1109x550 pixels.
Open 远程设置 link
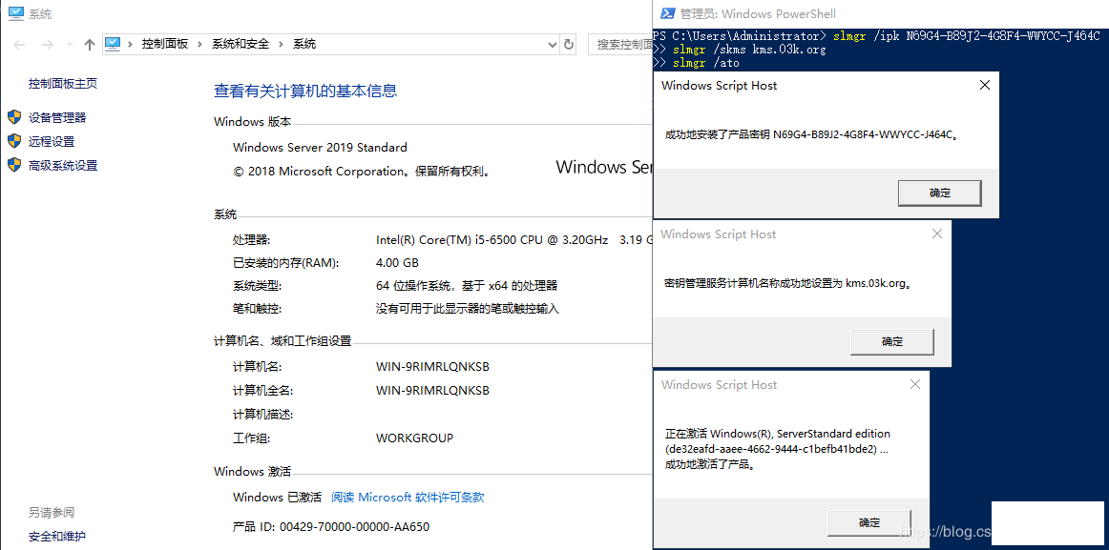(x=52, y=141)
